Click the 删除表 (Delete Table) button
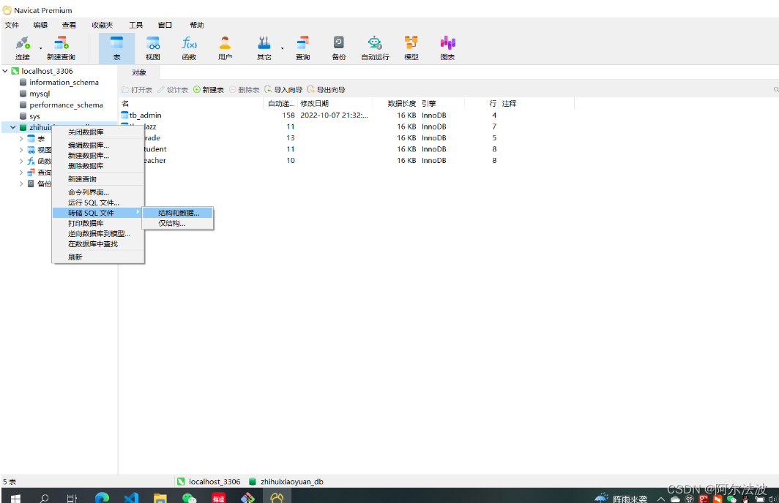Viewport: 779px width, 503px height. (245, 90)
